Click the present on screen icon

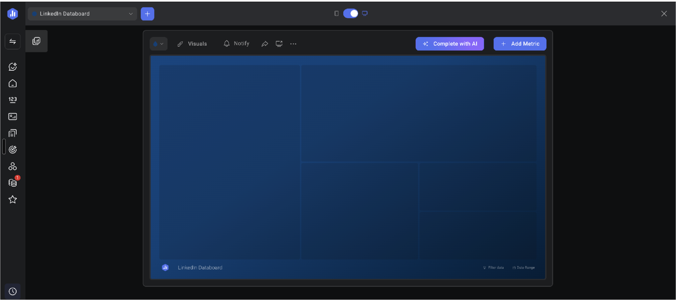point(279,44)
